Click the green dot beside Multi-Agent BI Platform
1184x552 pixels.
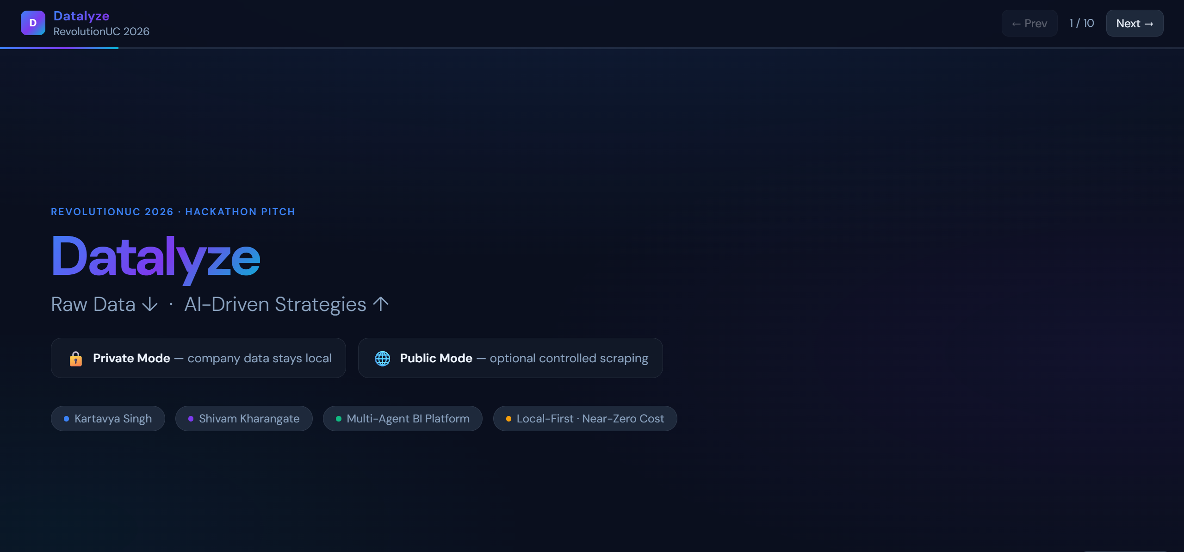tap(339, 419)
